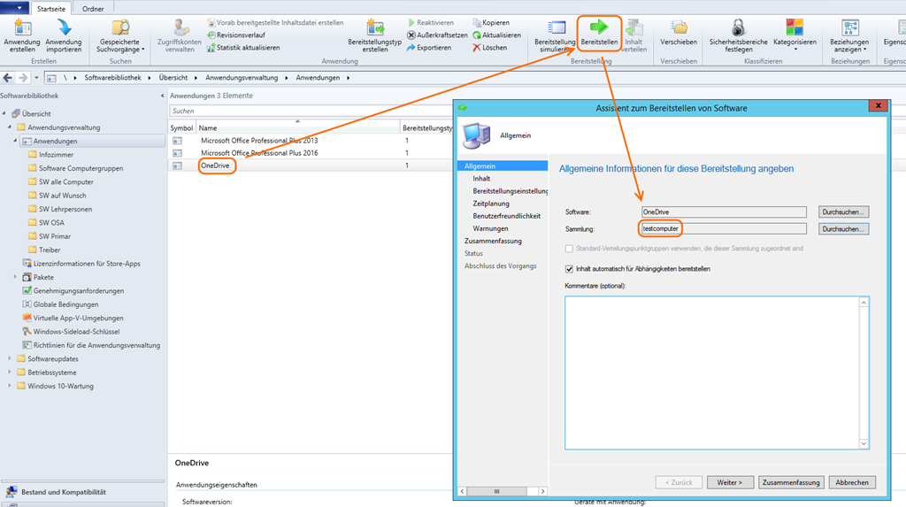Select Zeitplanung in wizard navigation
This screenshot has height=507, width=906.
[492, 204]
